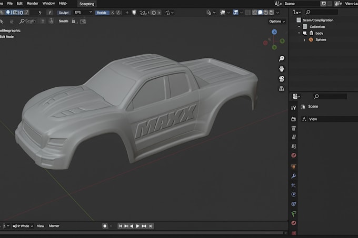
Task: Open the File menu
Action: [x=10, y=4]
